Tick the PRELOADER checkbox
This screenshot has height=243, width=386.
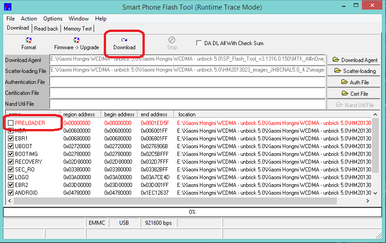coord(10,123)
